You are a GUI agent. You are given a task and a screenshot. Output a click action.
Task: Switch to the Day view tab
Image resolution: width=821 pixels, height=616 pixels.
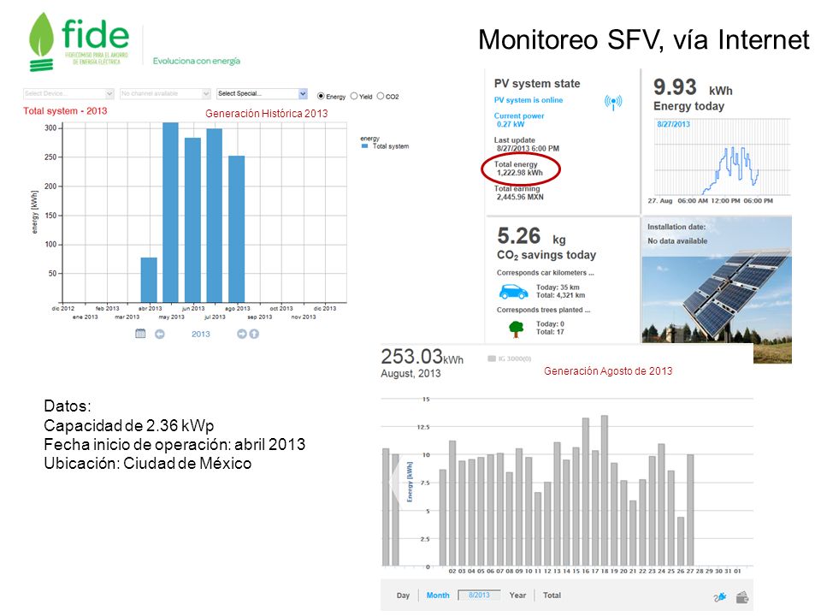point(403,595)
